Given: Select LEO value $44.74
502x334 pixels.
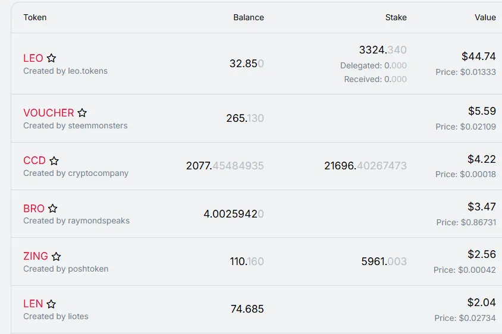Looking at the screenshot, I should (479, 56).
